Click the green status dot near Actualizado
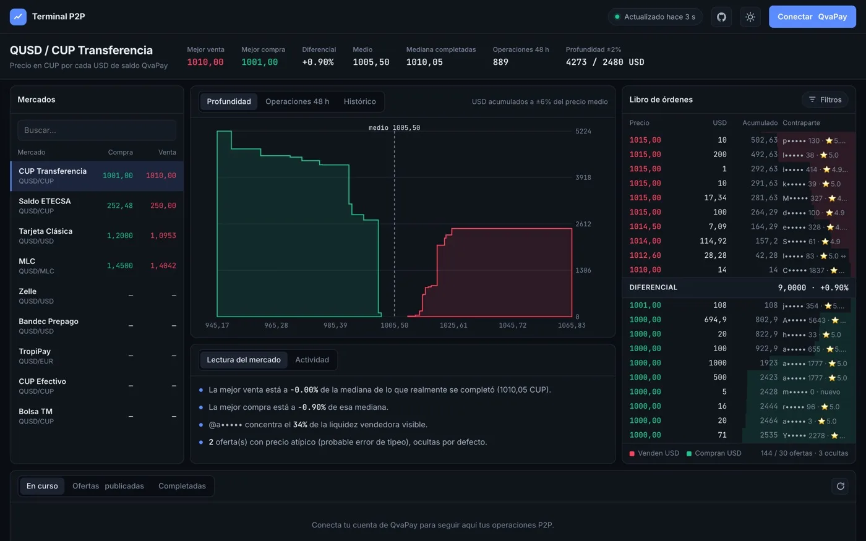Image resolution: width=866 pixels, height=541 pixels. point(617,17)
